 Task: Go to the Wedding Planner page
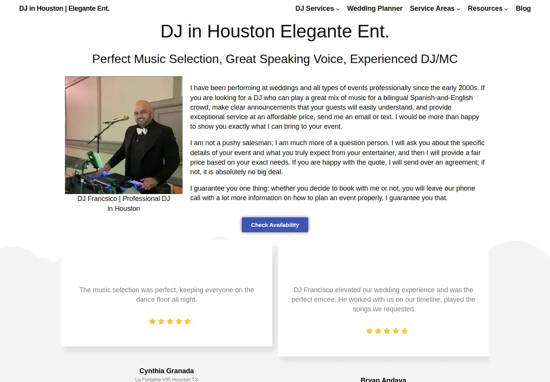click(x=375, y=8)
